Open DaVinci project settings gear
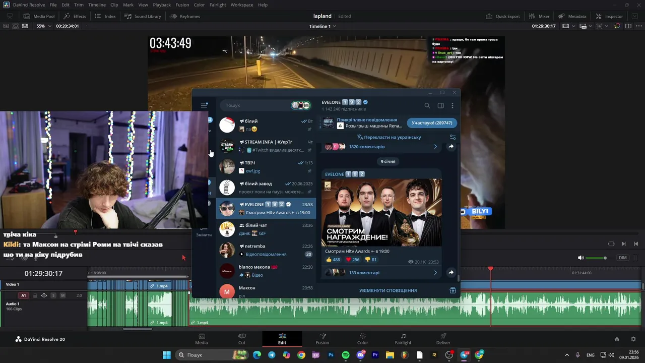The width and height of the screenshot is (645, 363). (x=633, y=339)
